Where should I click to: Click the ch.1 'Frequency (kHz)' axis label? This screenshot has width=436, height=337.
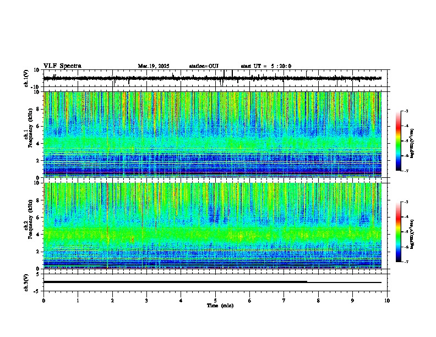(30, 128)
